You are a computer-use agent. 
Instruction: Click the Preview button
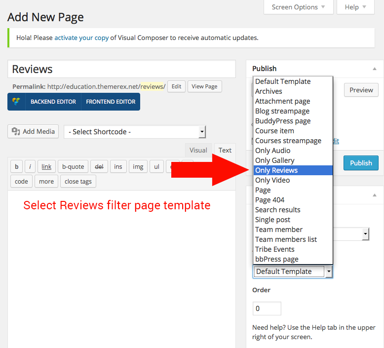pyautogui.click(x=361, y=90)
